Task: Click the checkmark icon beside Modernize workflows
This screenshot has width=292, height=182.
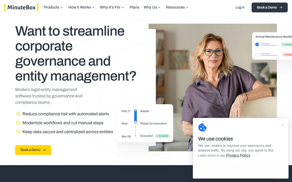Action: (18, 123)
